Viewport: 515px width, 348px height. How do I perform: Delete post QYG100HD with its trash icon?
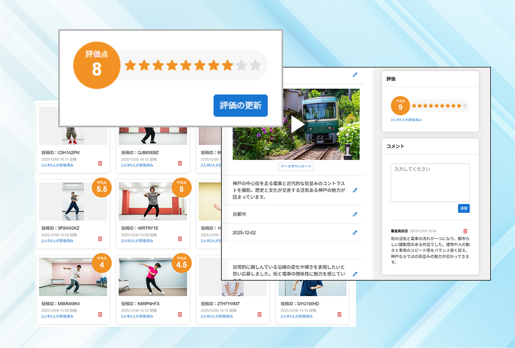[x=339, y=314]
